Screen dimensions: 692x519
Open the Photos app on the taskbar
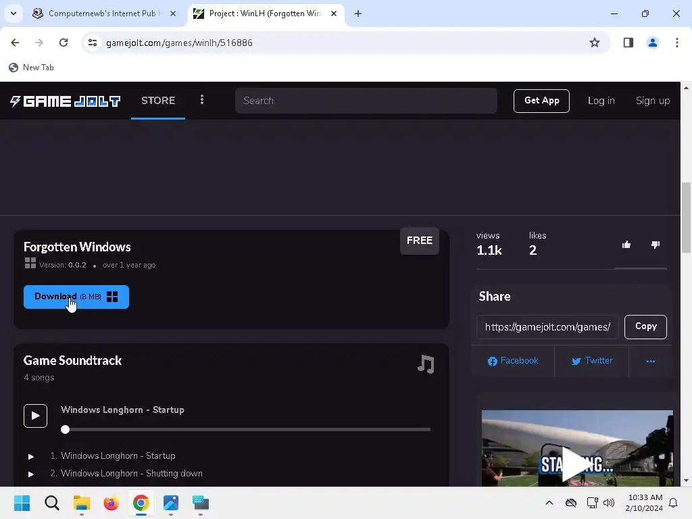[171, 503]
